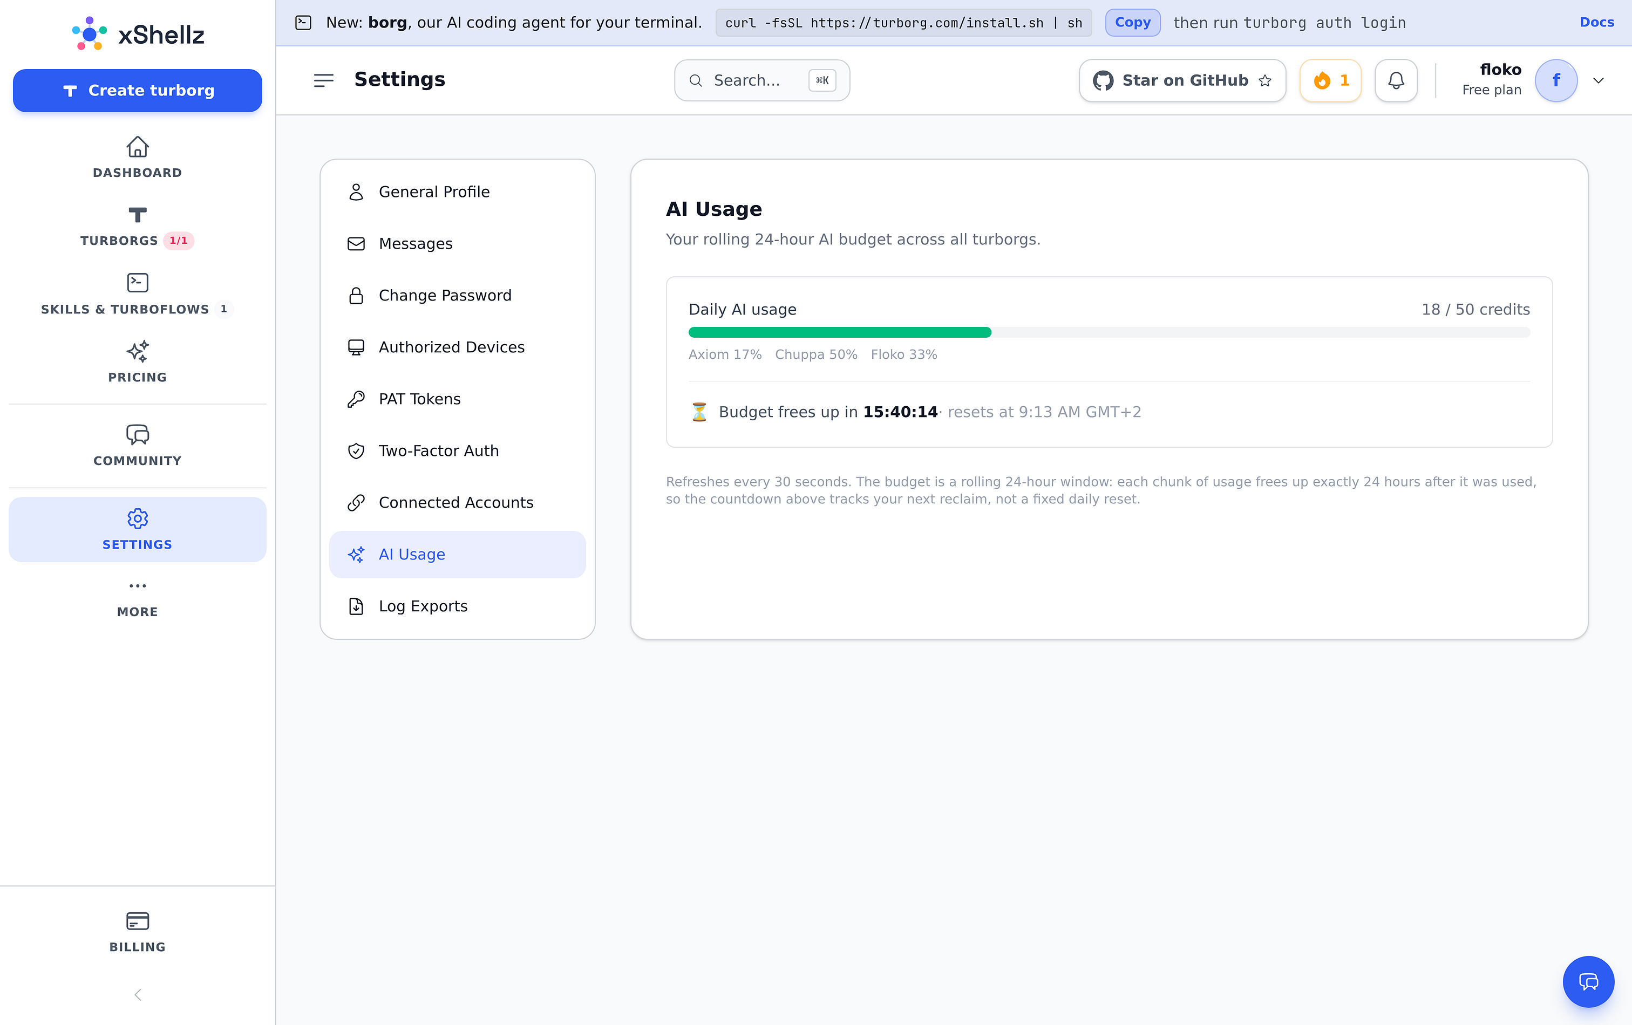
Task: Click the AI Usage sparkle icon
Action: [356, 554]
